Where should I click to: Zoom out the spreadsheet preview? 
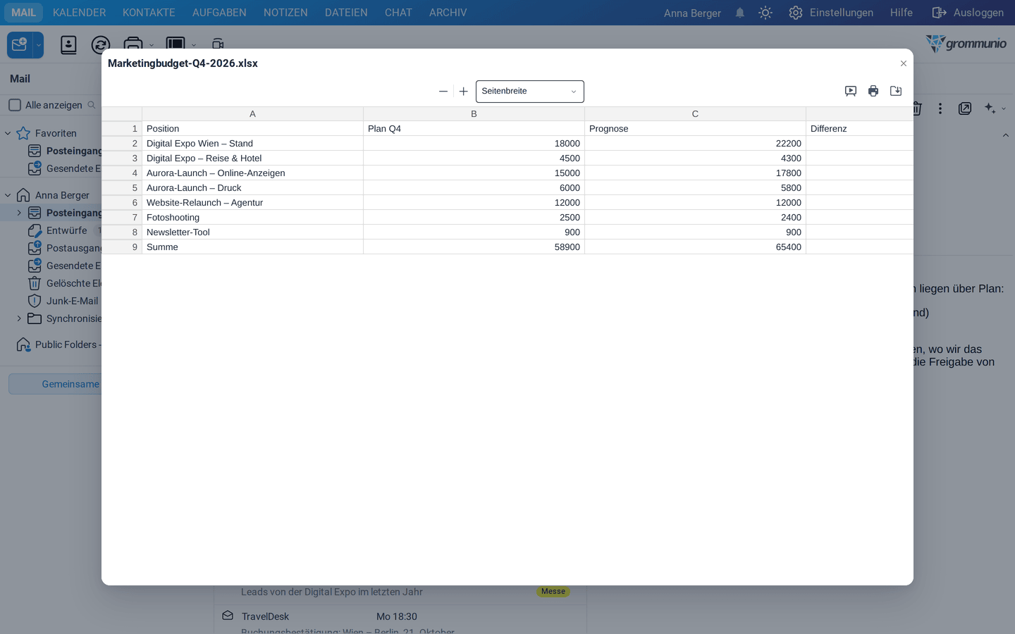click(x=443, y=92)
